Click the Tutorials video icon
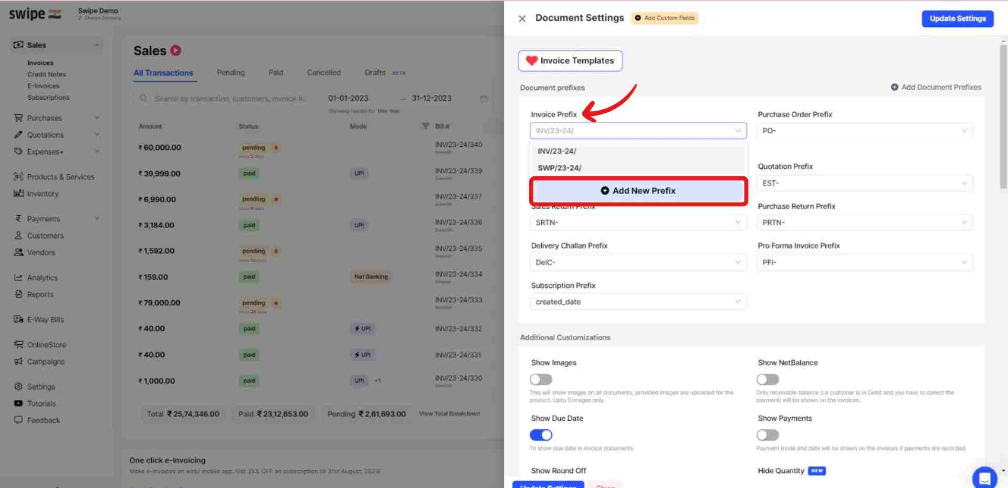 pyautogui.click(x=18, y=404)
